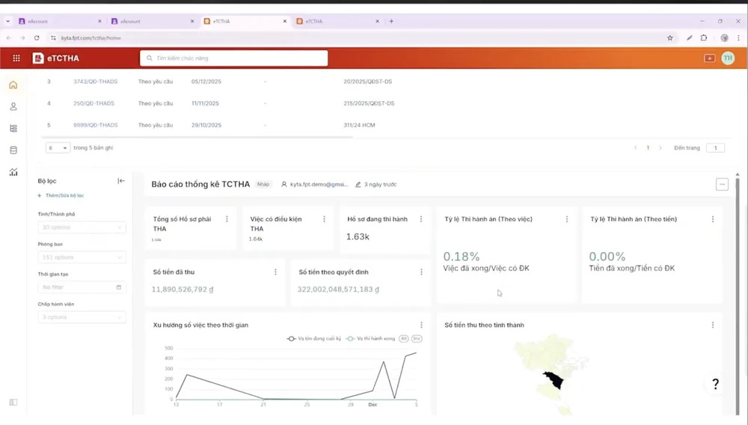Open the analytics chart sidebar icon
The height and width of the screenshot is (425, 748).
pyautogui.click(x=13, y=172)
